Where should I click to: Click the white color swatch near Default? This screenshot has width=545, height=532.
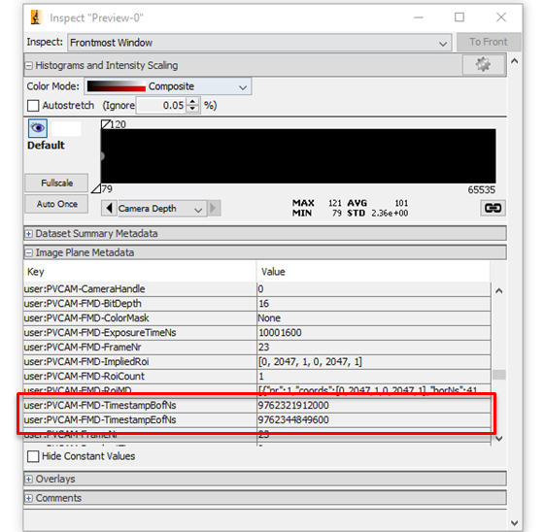coord(66,128)
